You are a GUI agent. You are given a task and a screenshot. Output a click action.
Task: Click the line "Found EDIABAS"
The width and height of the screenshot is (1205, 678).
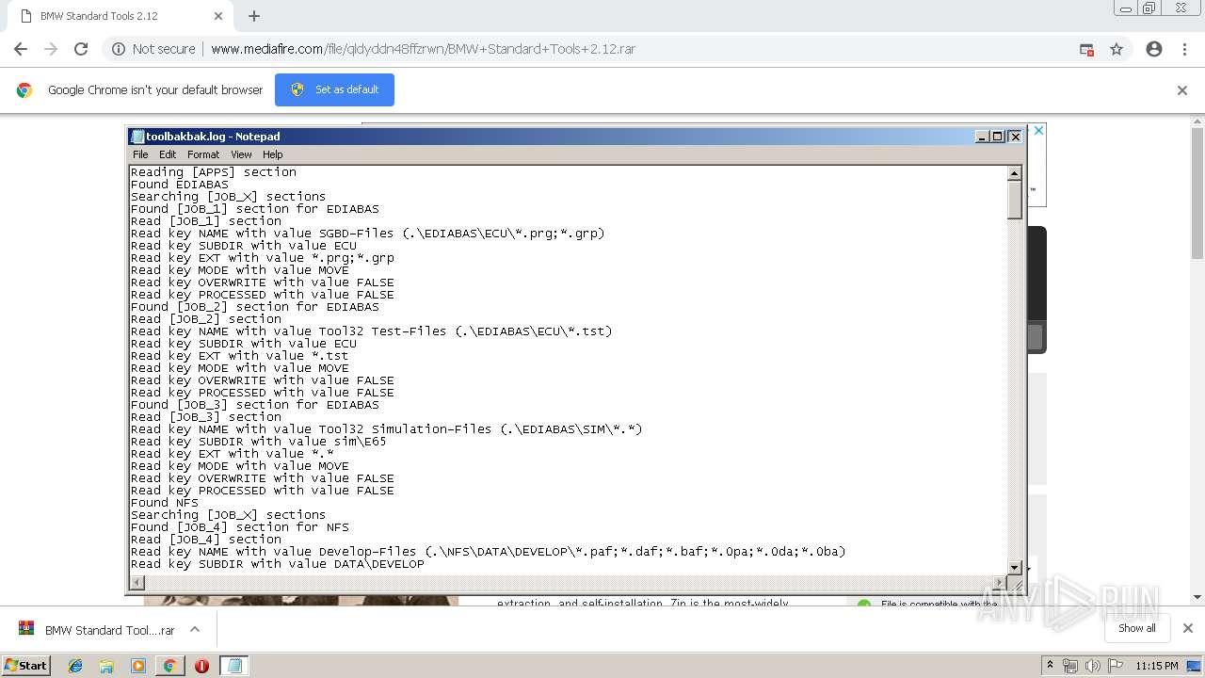180,185
